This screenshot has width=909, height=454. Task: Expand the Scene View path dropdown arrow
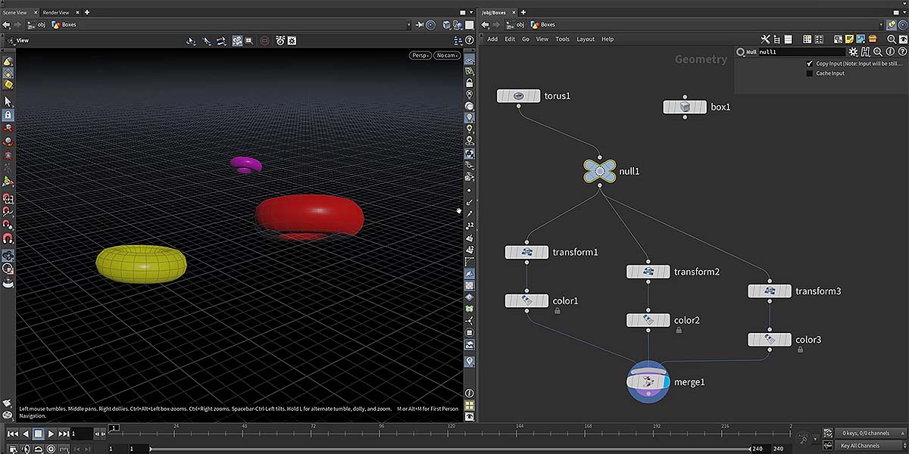point(409,25)
